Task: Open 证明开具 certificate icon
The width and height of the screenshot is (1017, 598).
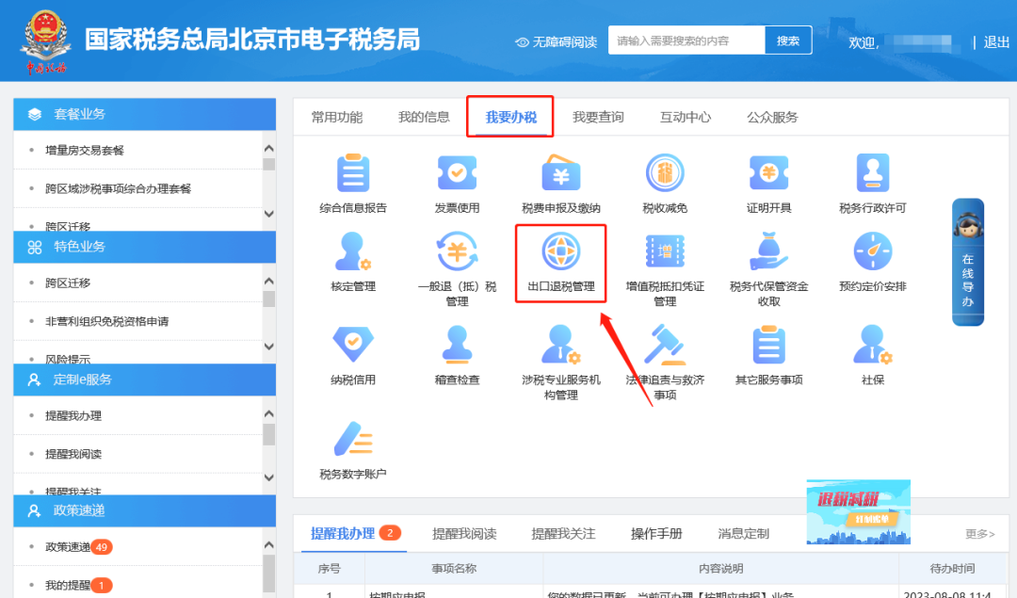Action: (768, 173)
